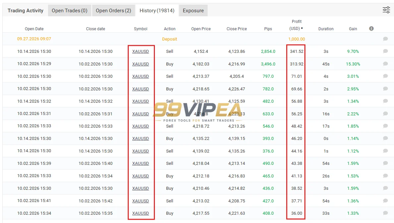
Task: Sort by the Pips column header
Action: tap(268, 29)
